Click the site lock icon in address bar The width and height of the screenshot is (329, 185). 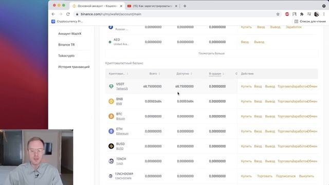pos(77,14)
